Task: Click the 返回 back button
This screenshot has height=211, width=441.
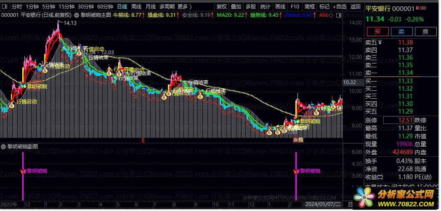Action: [356, 6]
